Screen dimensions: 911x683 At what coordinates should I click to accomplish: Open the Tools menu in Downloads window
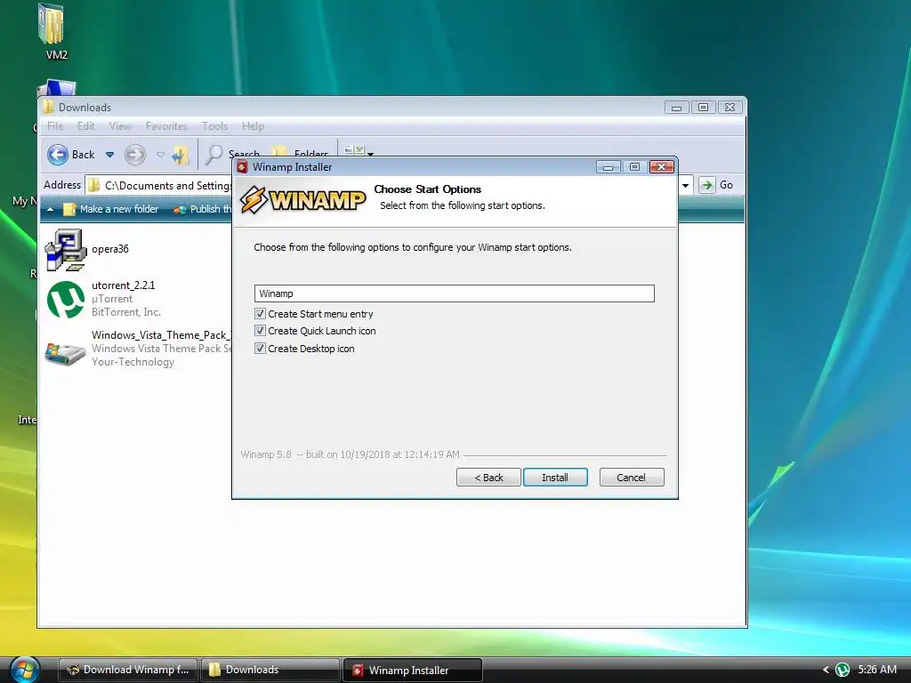[x=214, y=126]
